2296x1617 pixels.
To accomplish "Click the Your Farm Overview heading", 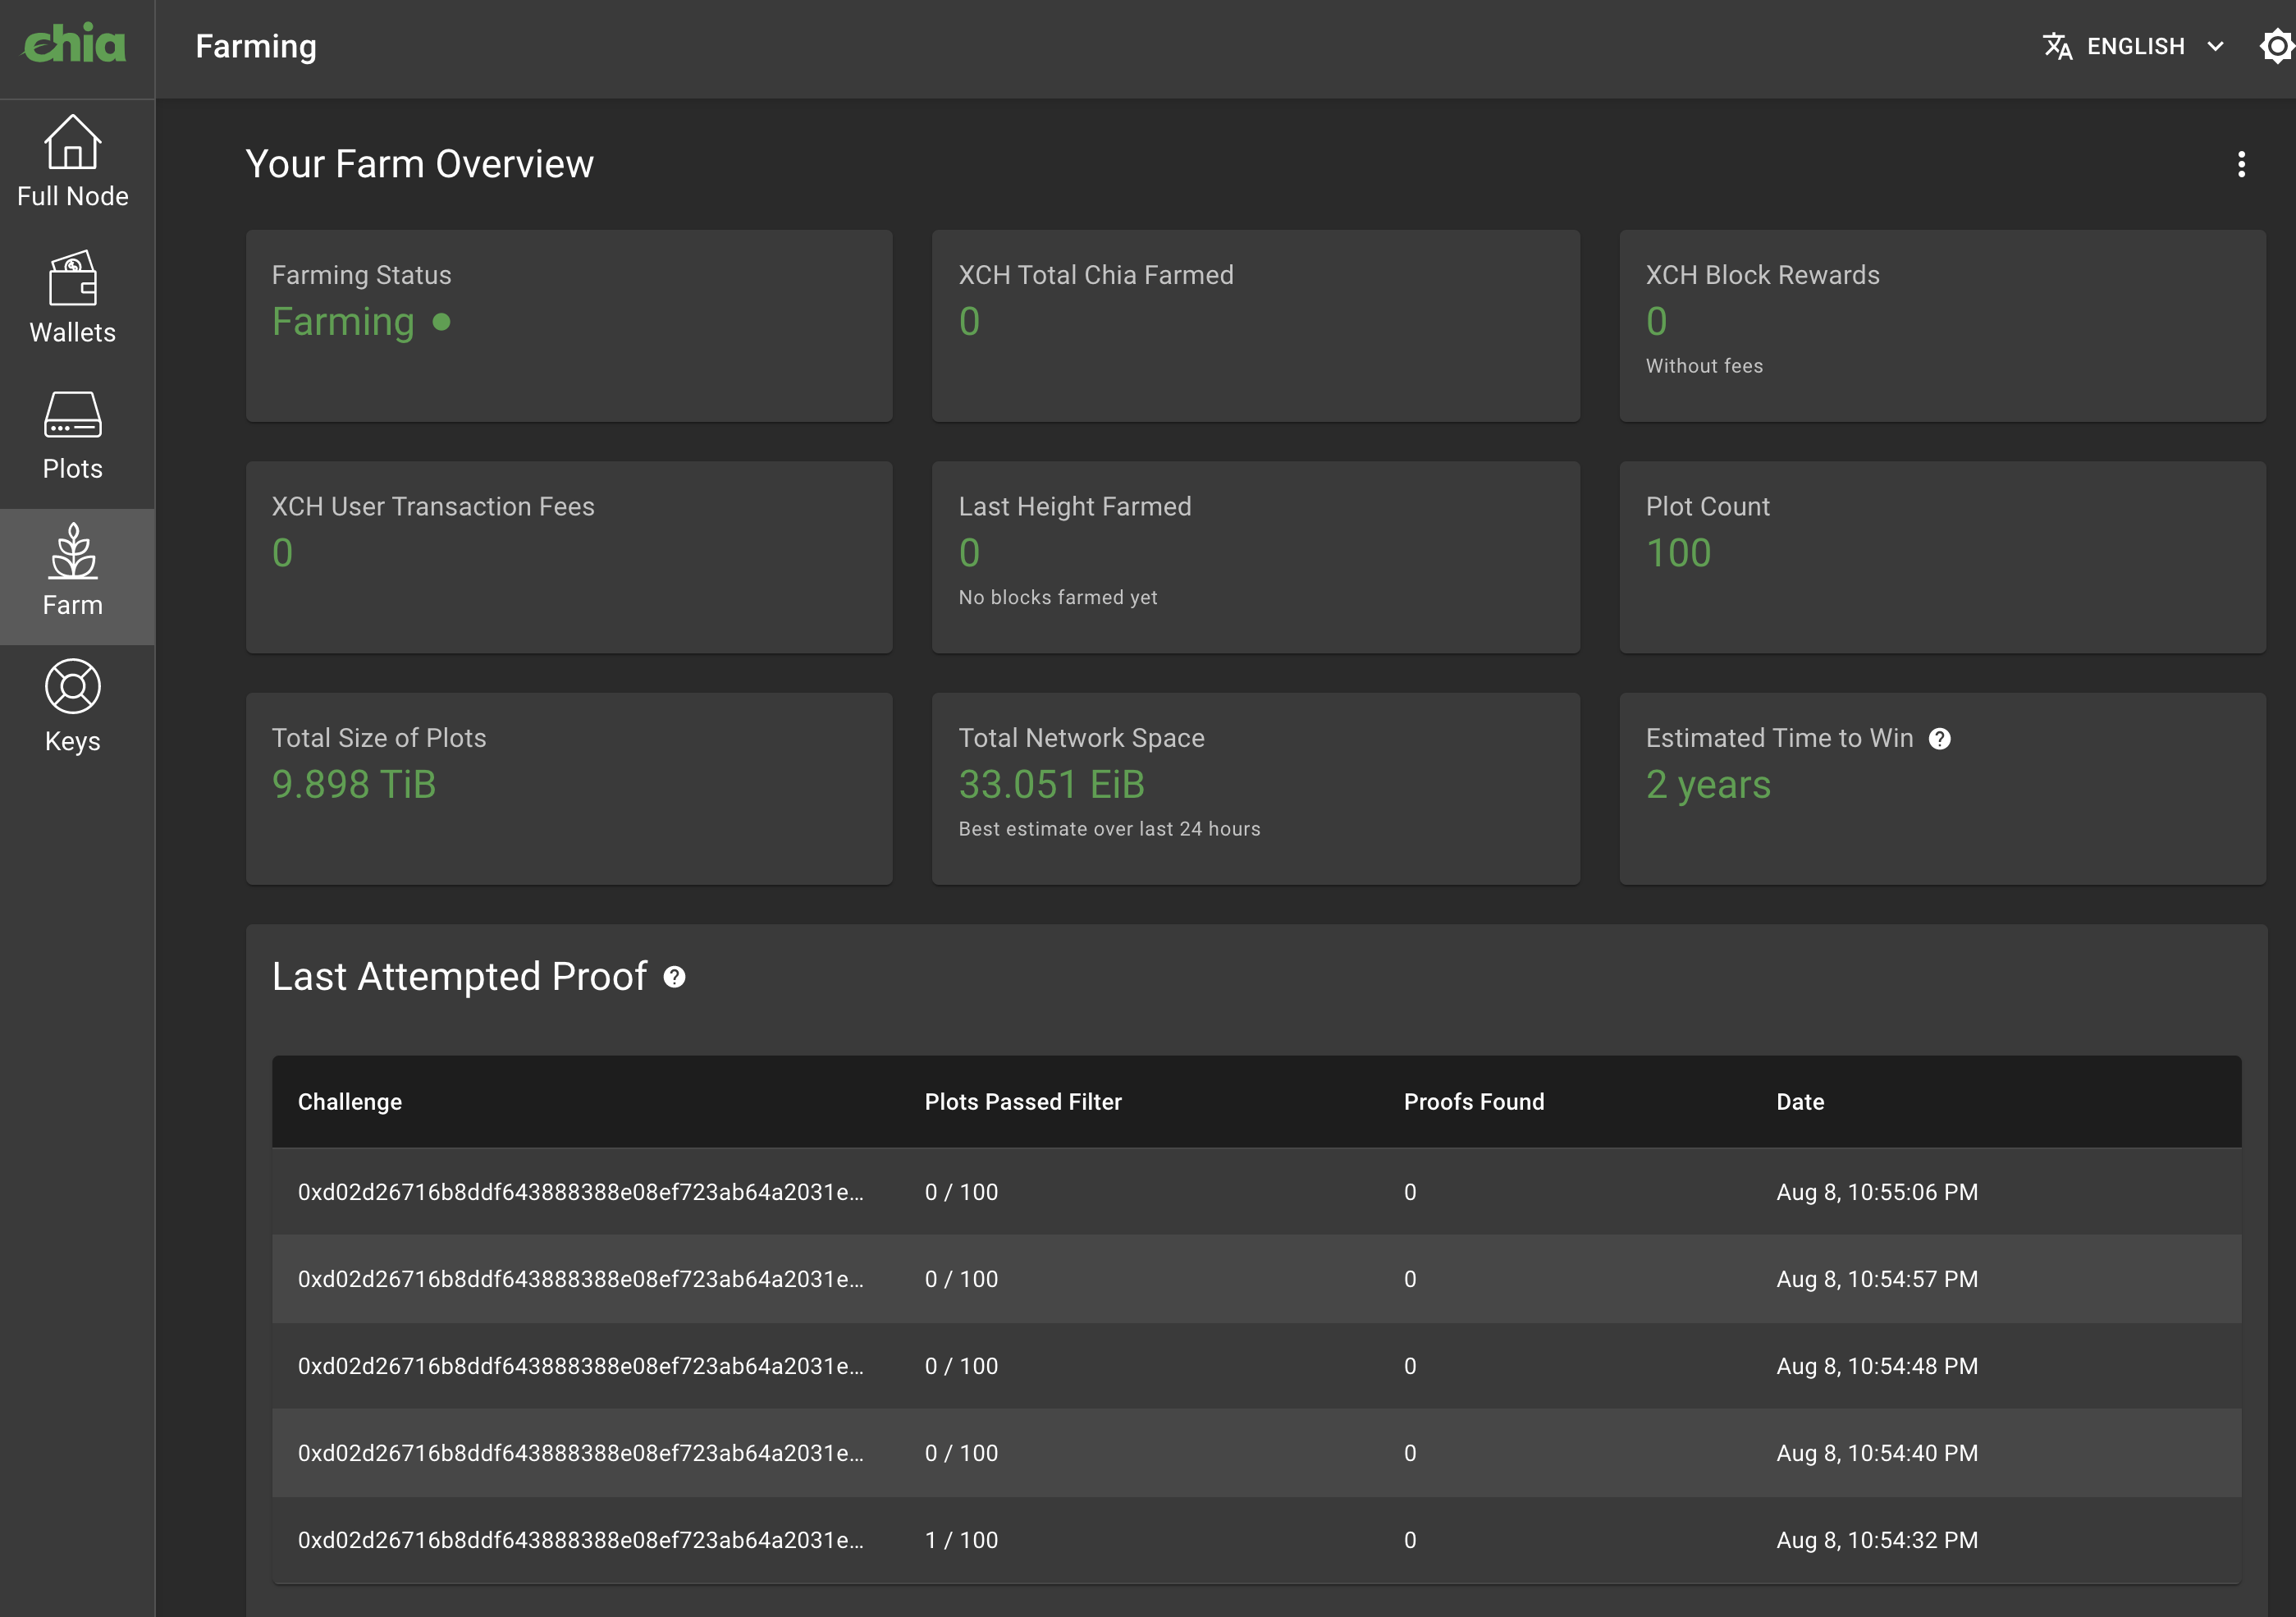I will click(420, 164).
